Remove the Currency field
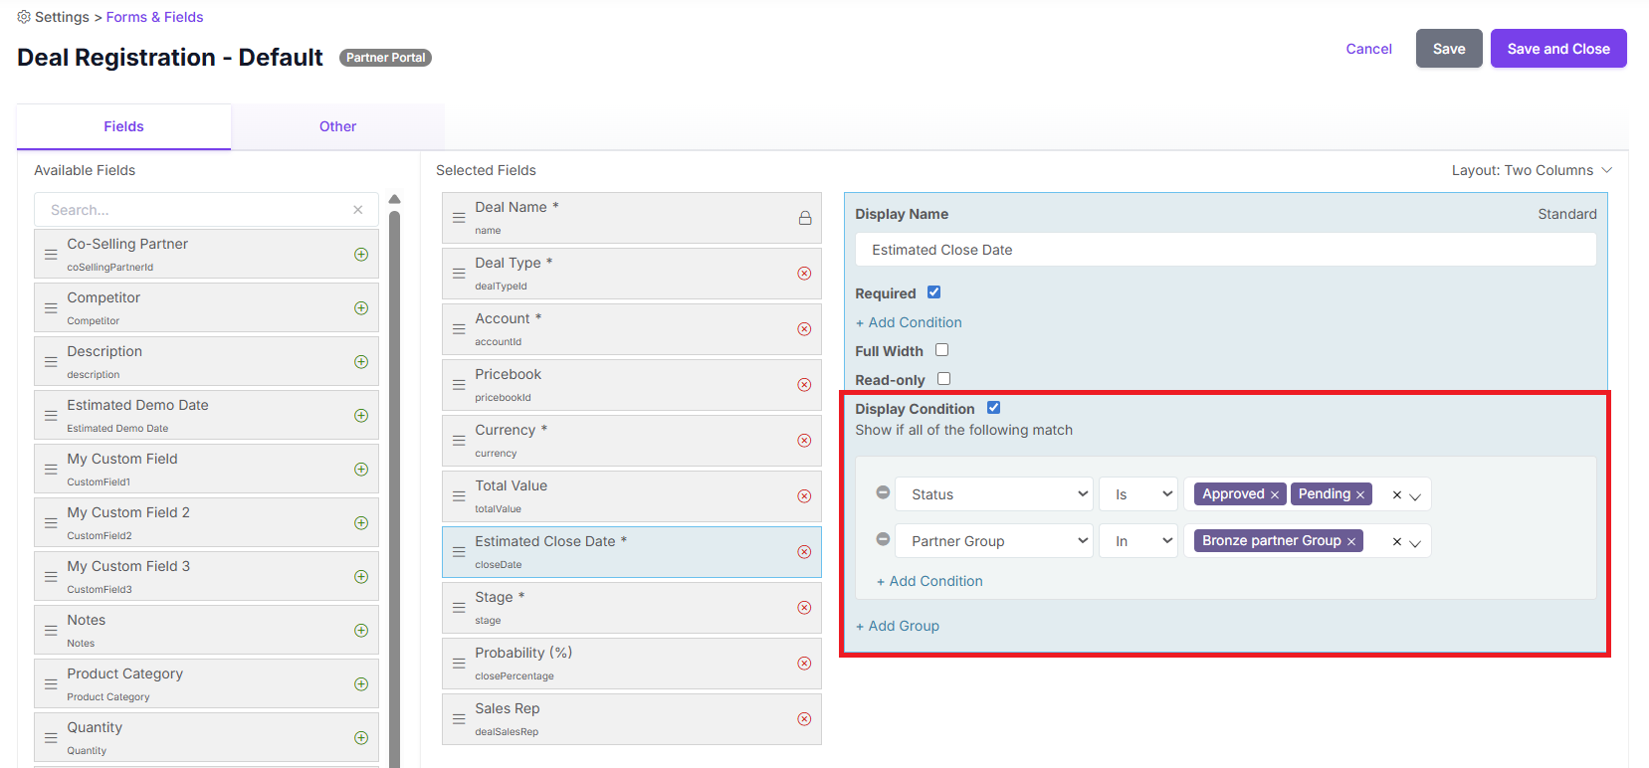The width and height of the screenshot is (1649, 768). pos(804,441)
